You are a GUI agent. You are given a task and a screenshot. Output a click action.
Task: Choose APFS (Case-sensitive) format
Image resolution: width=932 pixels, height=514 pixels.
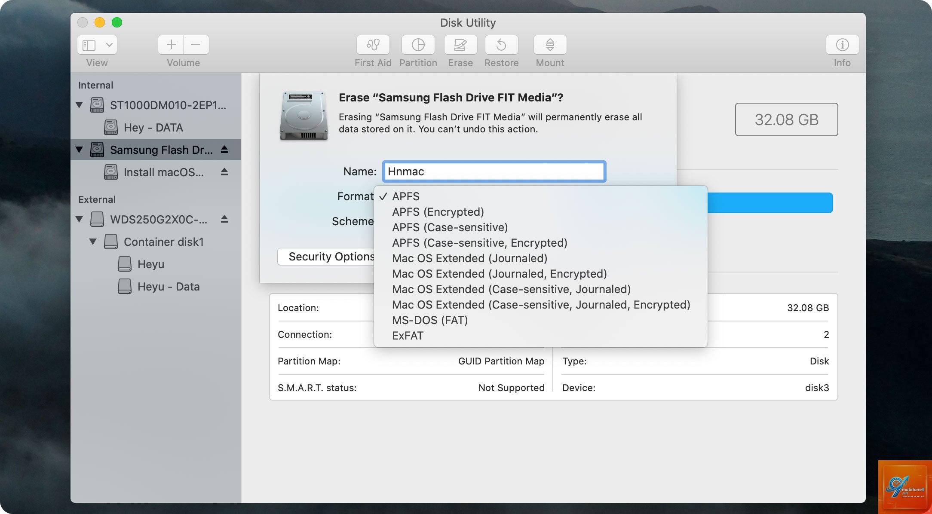pyautogui.click(x=541, y=227)
